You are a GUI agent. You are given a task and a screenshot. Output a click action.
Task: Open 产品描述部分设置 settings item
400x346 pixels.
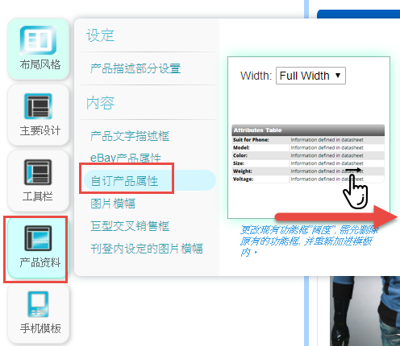click(135, 68)
